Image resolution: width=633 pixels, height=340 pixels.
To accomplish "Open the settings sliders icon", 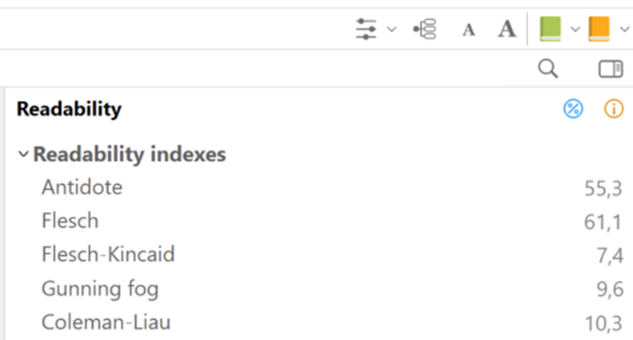I will coord(367,30).
